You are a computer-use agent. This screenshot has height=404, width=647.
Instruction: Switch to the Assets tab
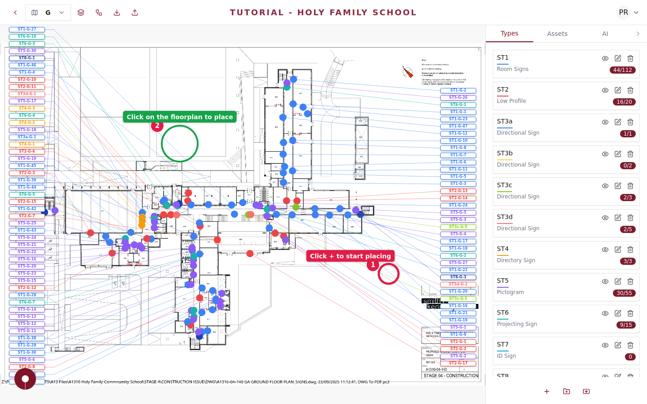coord(557,33)
